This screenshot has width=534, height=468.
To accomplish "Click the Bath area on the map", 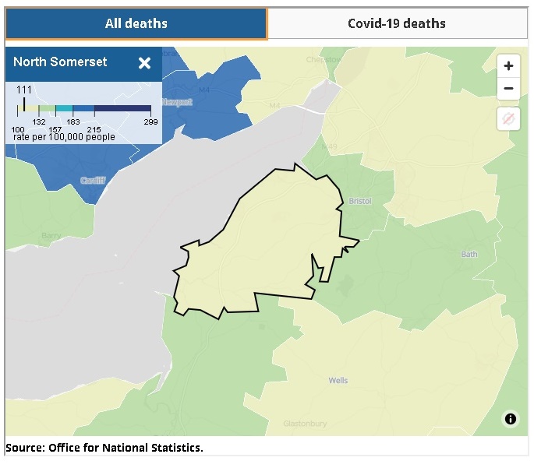I will click(x=469, y=254).
